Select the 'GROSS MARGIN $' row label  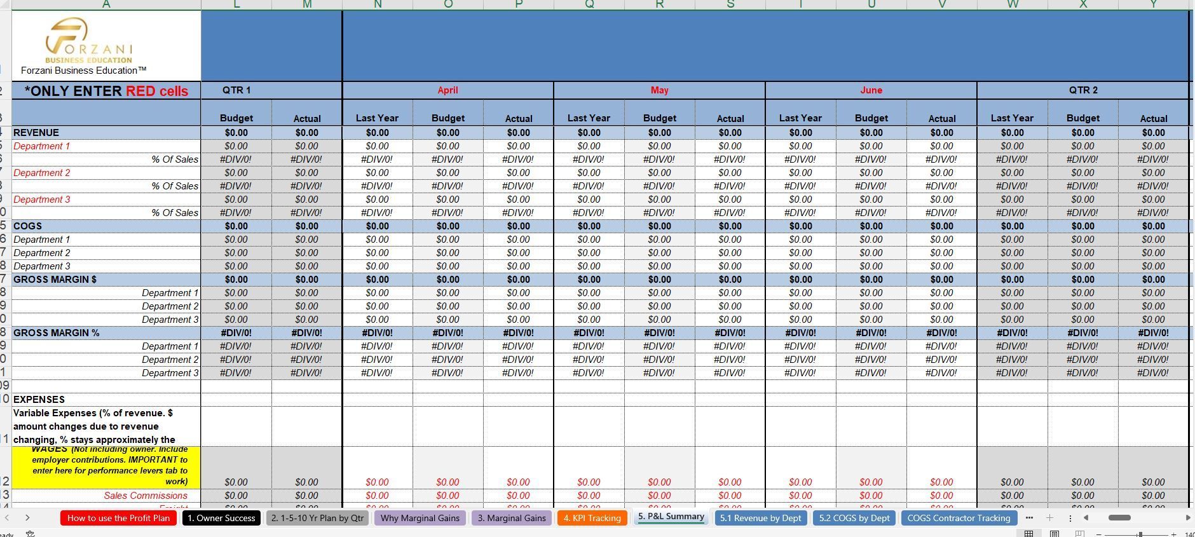click(x=106, y=280)
